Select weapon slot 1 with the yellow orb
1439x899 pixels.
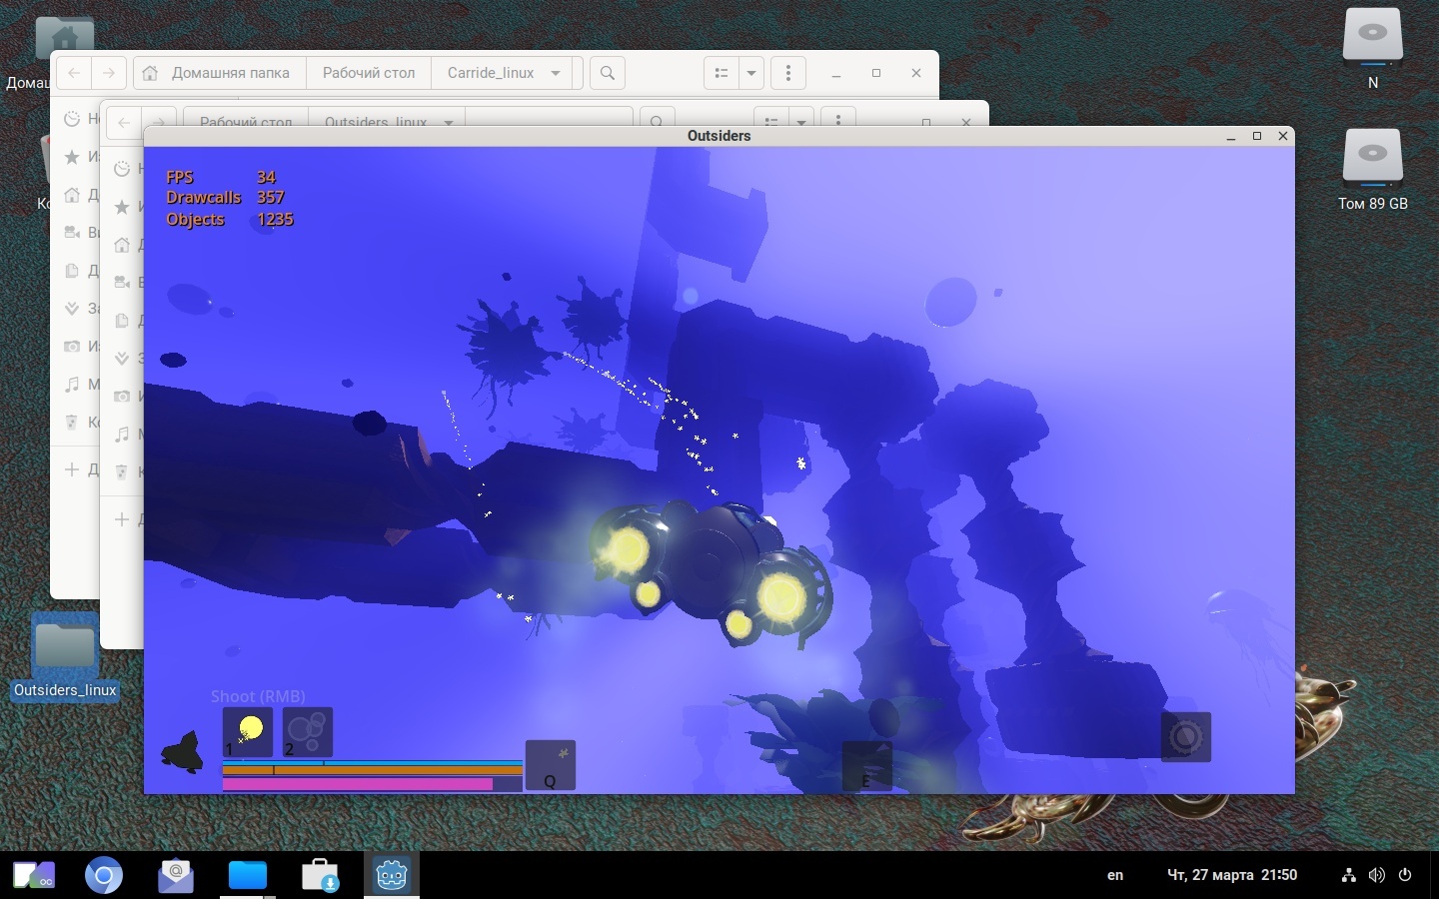[248, 732]
